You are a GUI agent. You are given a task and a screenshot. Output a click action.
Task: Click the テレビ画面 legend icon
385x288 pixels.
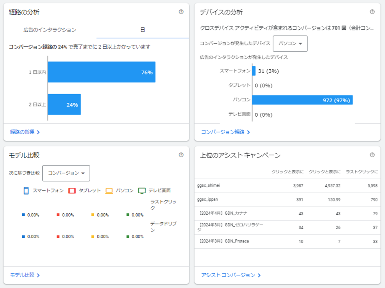click(x=142, y=190)
